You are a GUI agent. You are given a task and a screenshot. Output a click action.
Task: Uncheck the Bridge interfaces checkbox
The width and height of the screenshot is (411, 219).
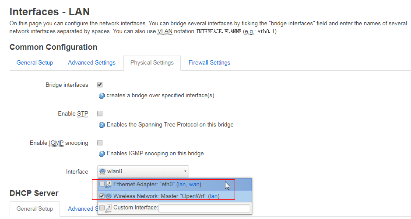[x=100, y=85]
